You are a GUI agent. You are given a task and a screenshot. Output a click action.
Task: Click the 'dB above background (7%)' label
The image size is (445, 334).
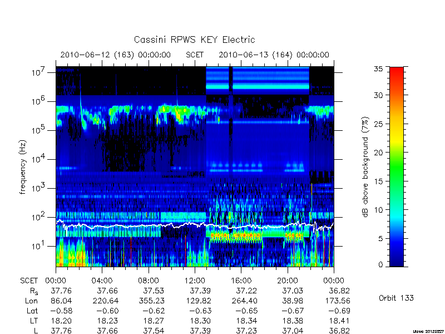[x=365, y=167]
